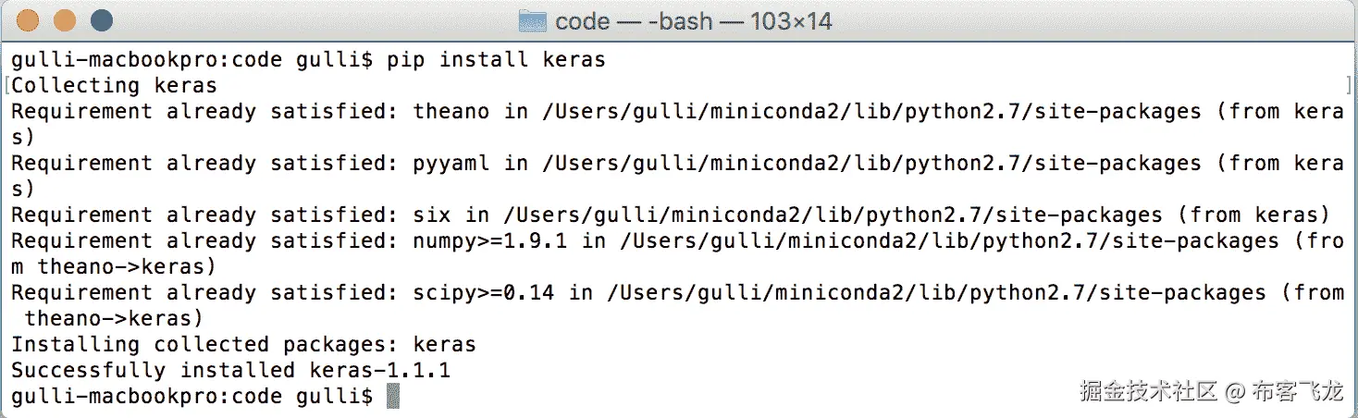
Task: Click the left bracket mark beside 'Collecting keras'
Action: (x=6, y=86)
